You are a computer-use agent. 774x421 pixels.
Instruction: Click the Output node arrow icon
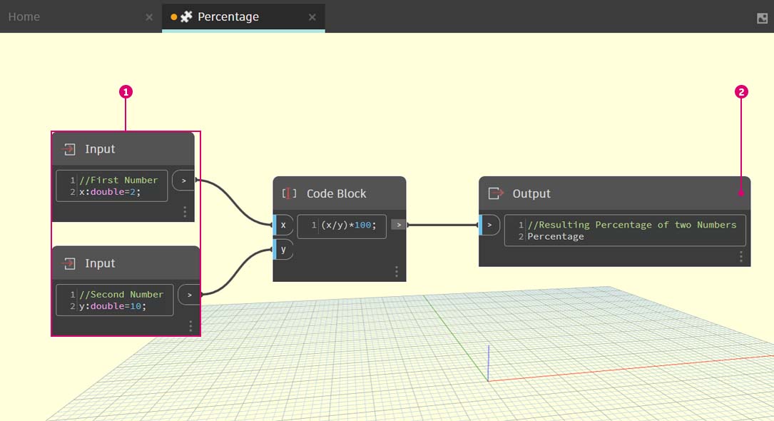(x=496, y=193)
